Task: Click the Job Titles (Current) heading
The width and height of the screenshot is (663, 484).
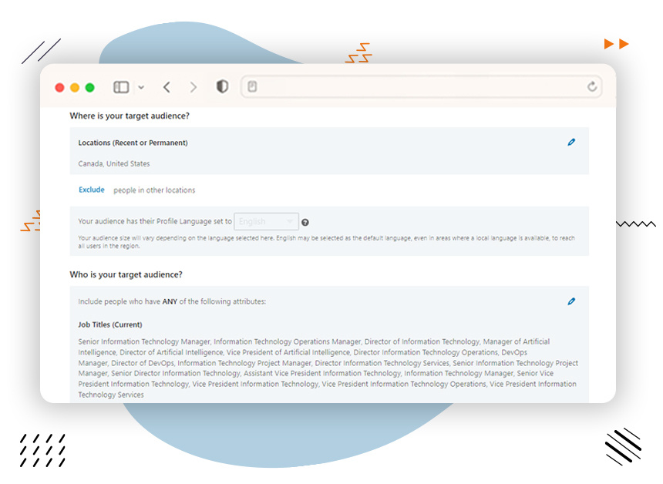Action: 110,324
